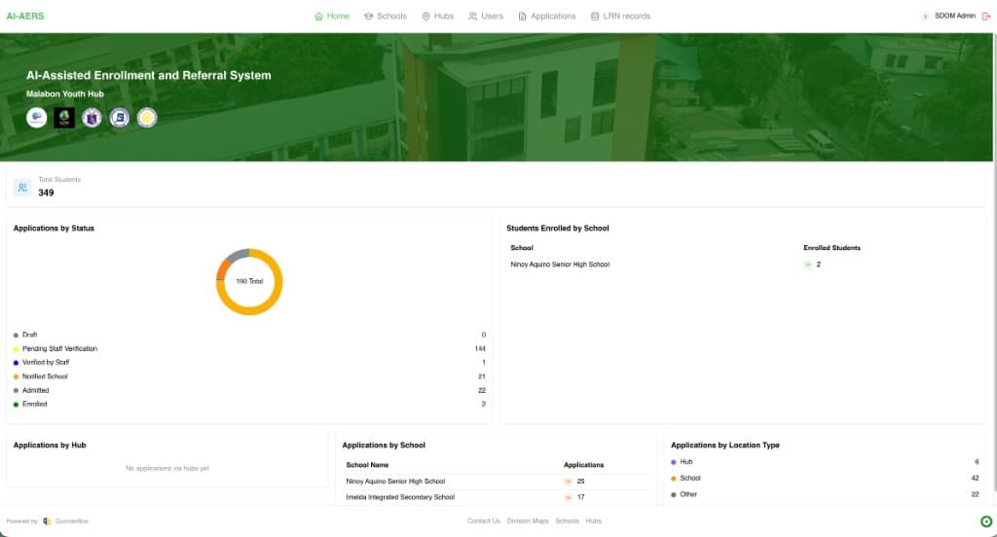Click the donut chart showing 190 Total
This screenshot has width=997, height=537.
pyautogui.click(x=249, y=281)
